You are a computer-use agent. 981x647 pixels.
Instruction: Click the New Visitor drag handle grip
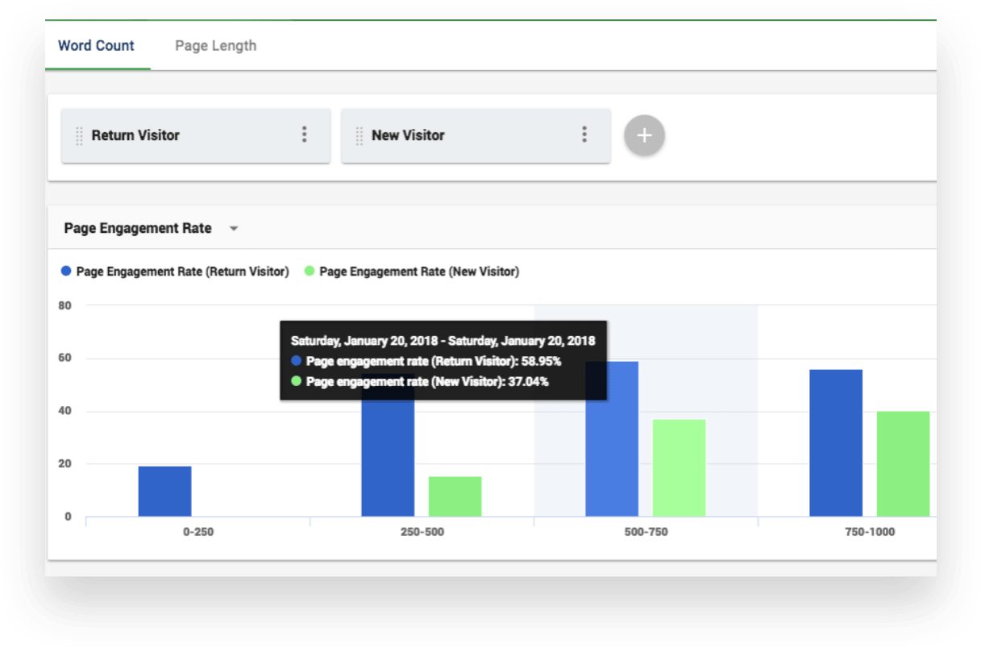tap(359, 135)
